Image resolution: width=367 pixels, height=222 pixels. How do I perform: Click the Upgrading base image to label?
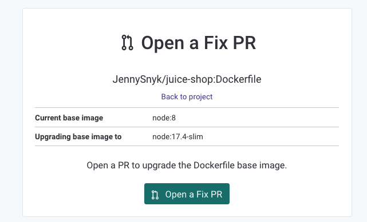tap(78, 136)
